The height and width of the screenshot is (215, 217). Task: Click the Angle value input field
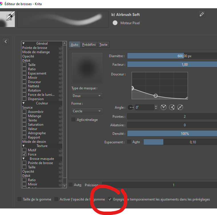tap(144, 108)
